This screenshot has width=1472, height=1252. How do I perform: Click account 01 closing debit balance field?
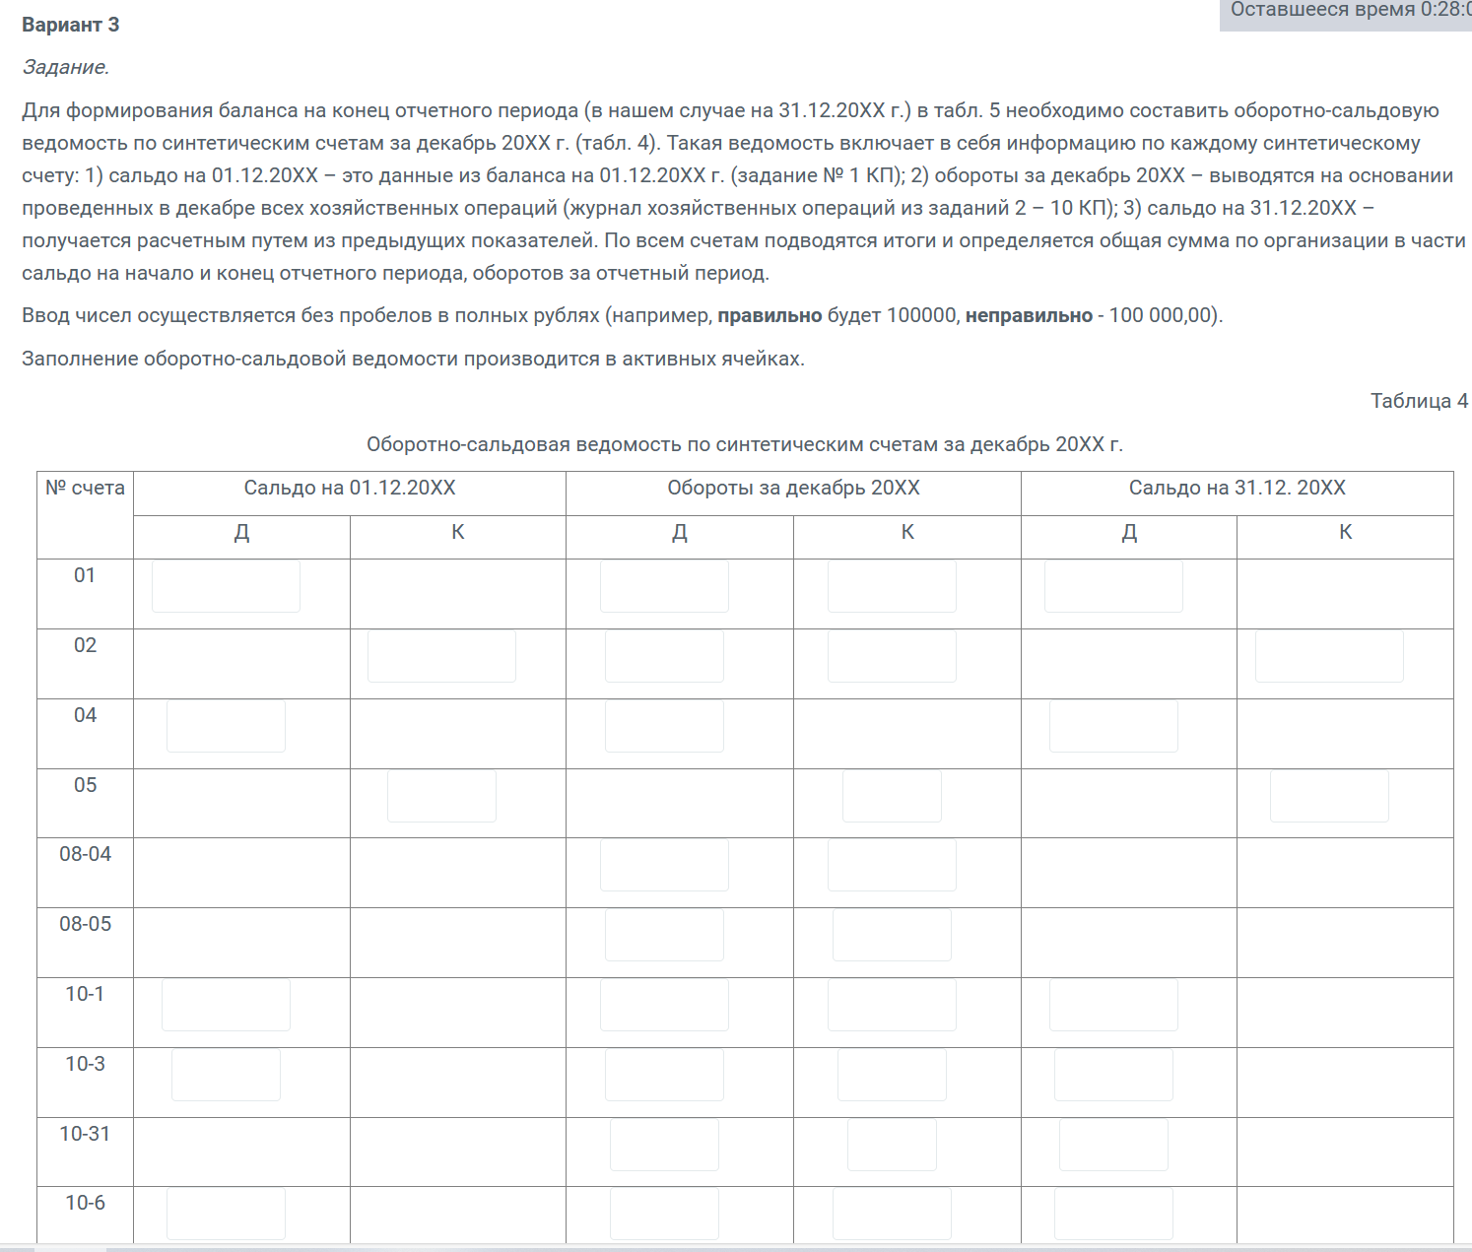tap(1113, 586)
